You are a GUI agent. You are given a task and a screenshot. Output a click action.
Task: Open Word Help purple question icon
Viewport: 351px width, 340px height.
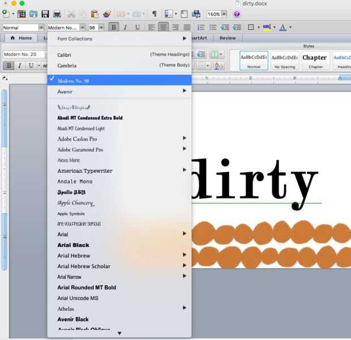[x=237, y=14]
